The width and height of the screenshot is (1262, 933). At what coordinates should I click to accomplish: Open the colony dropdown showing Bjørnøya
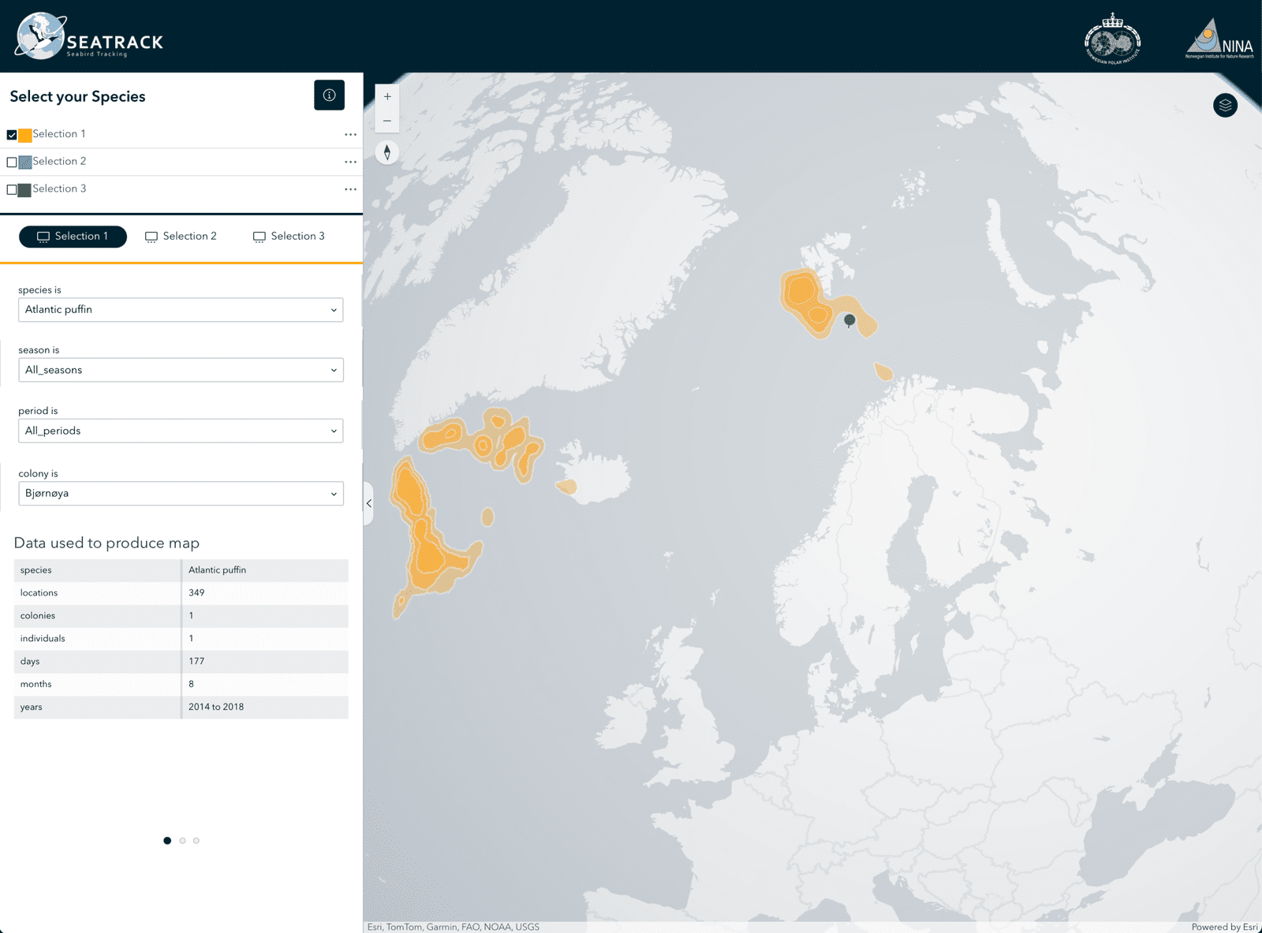[181, 494]
